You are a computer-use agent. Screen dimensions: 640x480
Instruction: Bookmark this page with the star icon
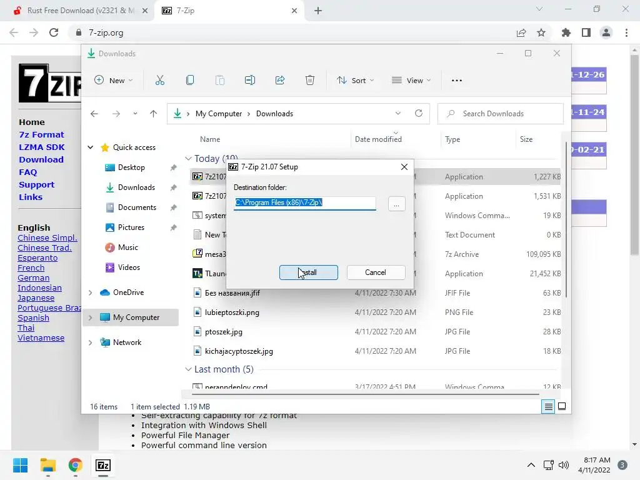tap(541, 32)
